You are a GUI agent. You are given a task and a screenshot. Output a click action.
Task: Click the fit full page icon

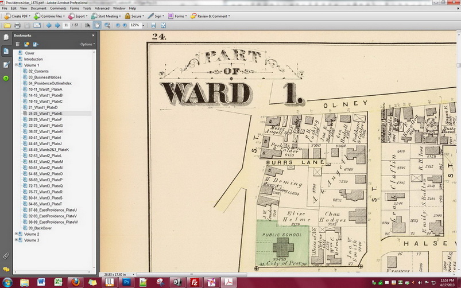point(163,26)
